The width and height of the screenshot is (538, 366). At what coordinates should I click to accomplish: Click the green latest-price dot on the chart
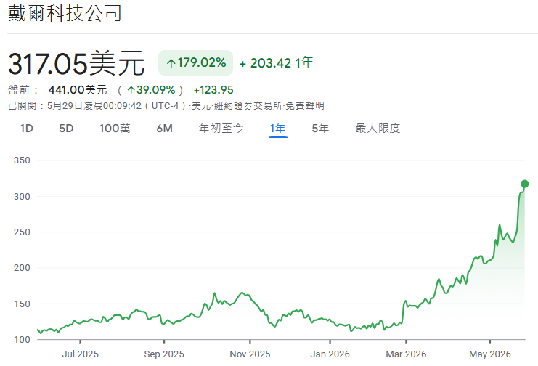pos(525,184)
